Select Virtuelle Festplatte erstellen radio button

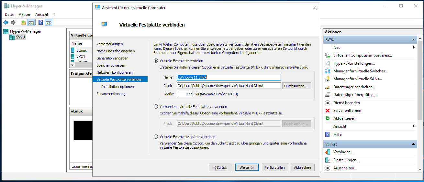[156, 61]
